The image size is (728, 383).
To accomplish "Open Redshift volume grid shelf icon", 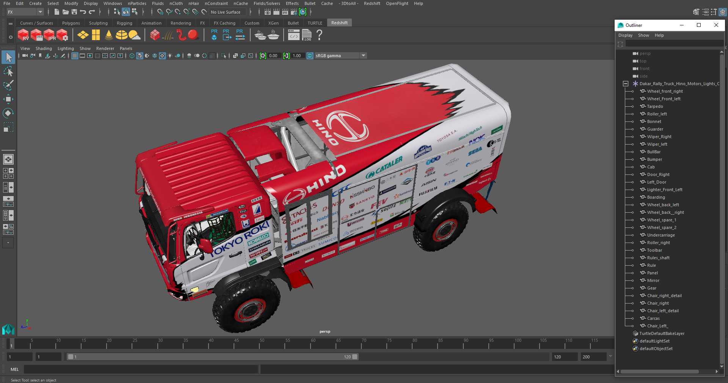I will pos(155,35).
